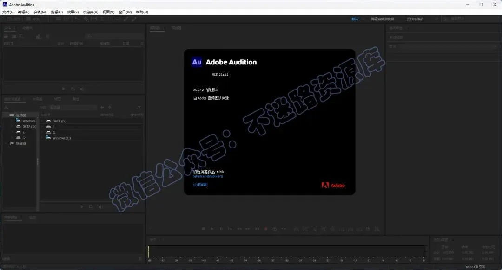Click the level meter bar at bottom
This screenshot has height=270, width=502.
pos(287,251)
